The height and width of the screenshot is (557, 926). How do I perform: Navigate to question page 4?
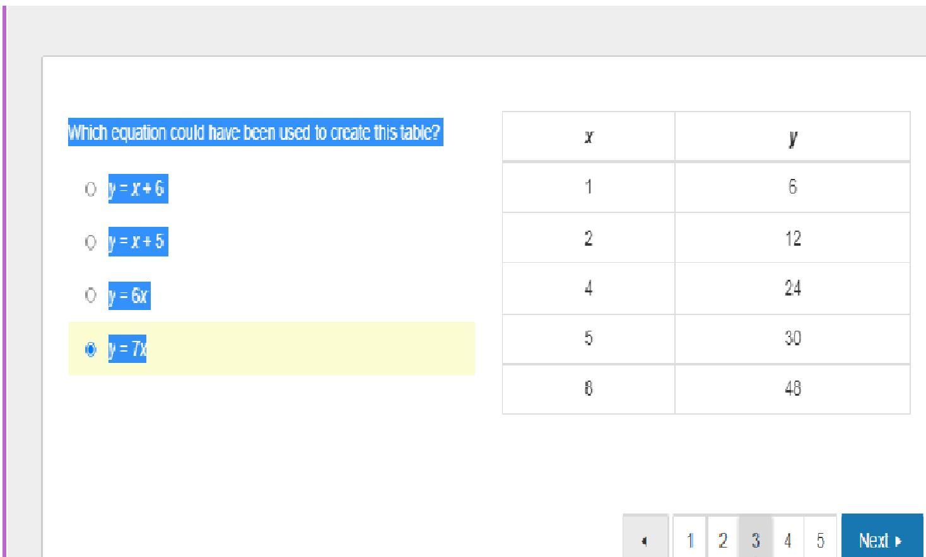click(x=788, y=539)
